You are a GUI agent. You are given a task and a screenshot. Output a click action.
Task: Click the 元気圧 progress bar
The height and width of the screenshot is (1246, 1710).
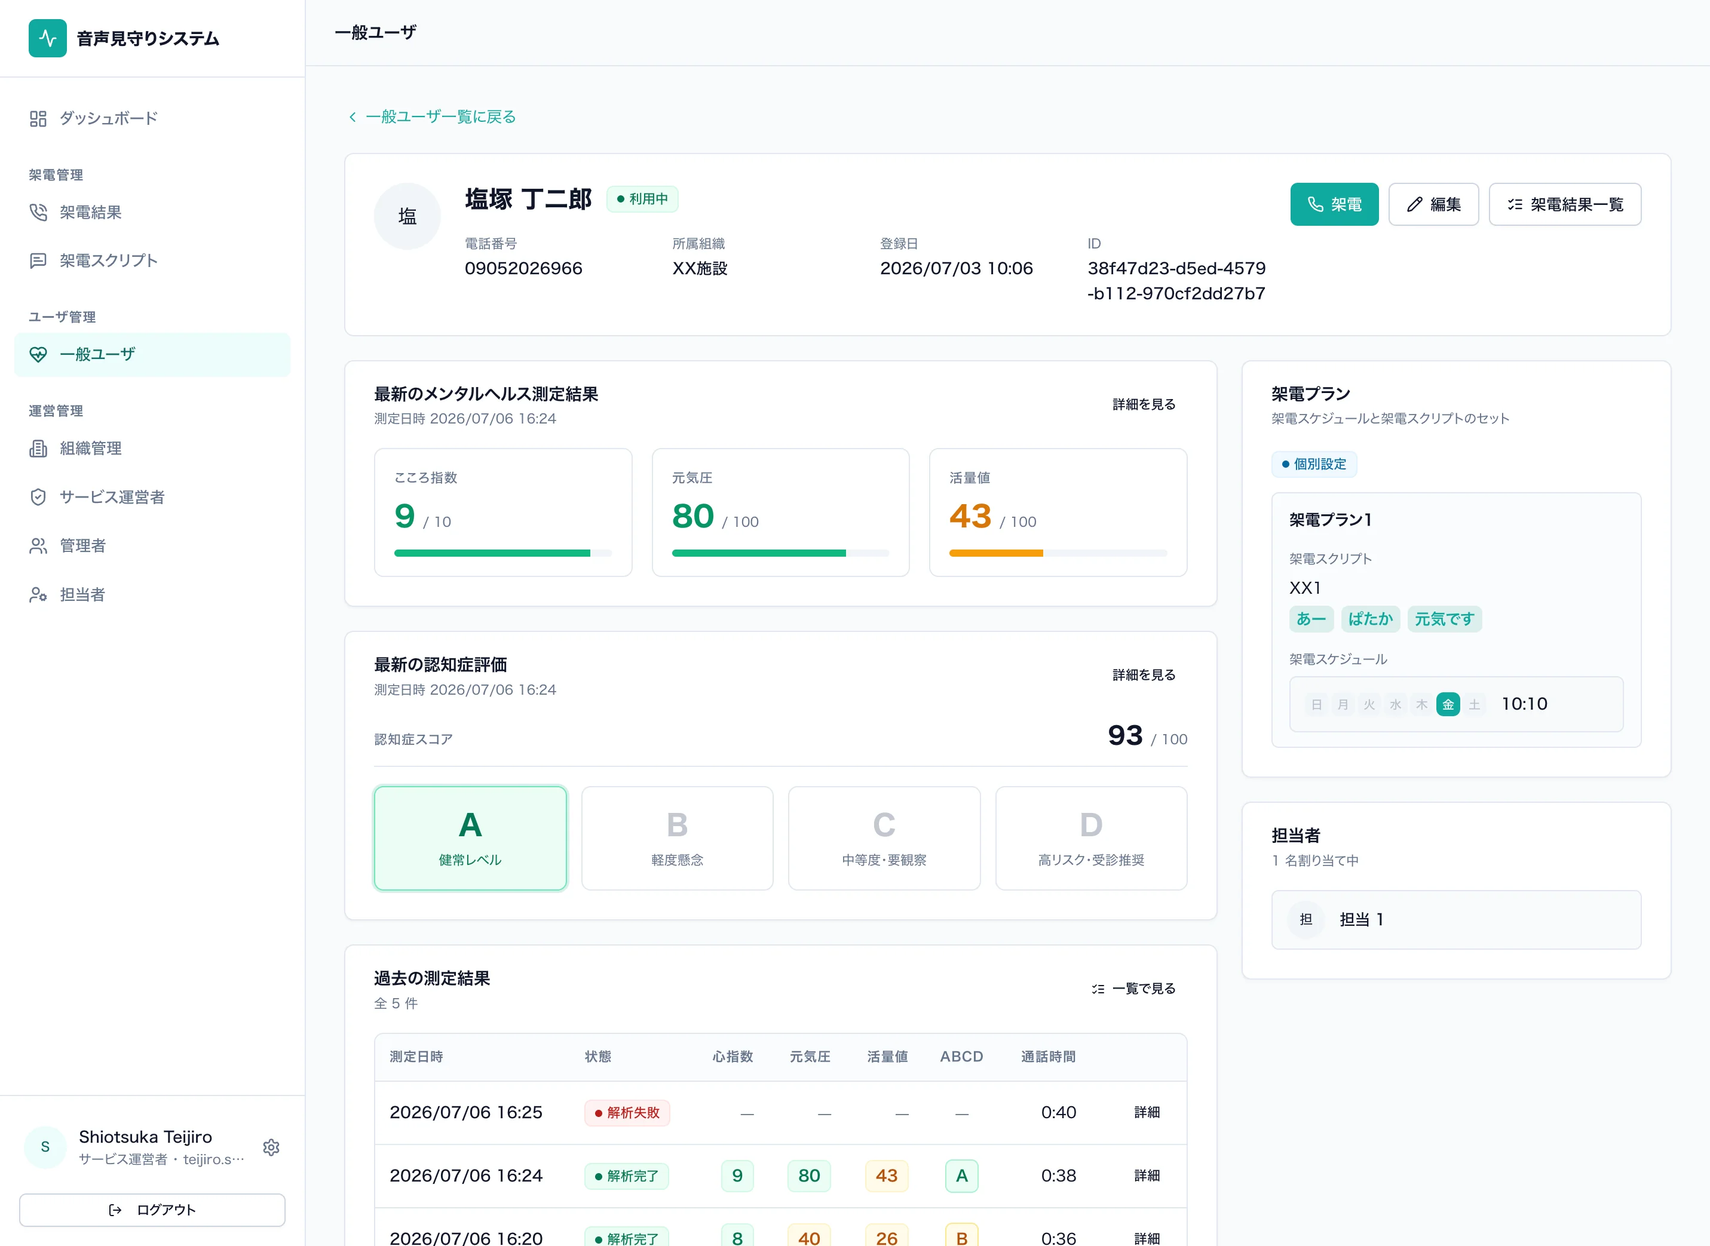[x=781, y=554]
